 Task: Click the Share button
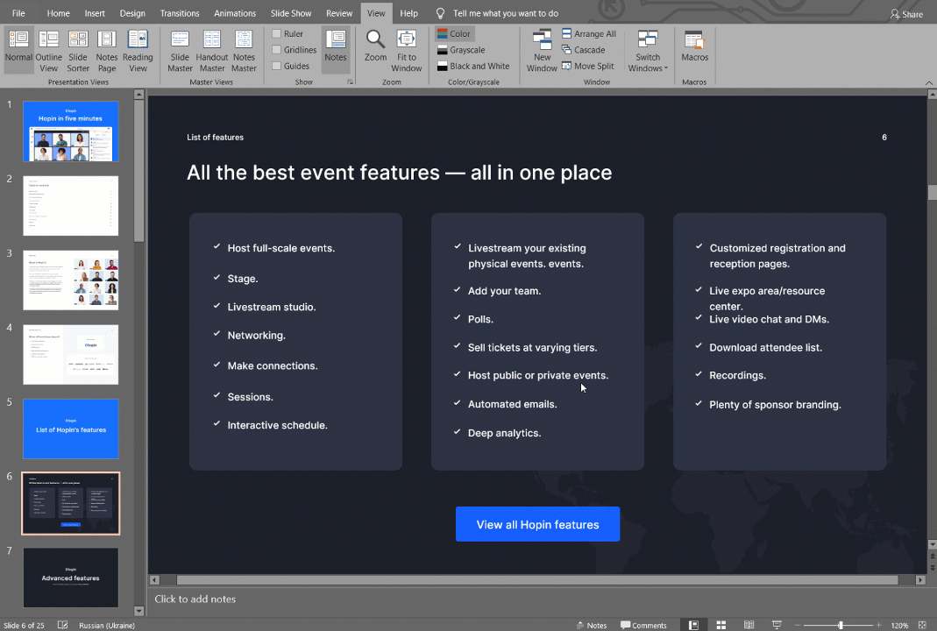[906, 14]
